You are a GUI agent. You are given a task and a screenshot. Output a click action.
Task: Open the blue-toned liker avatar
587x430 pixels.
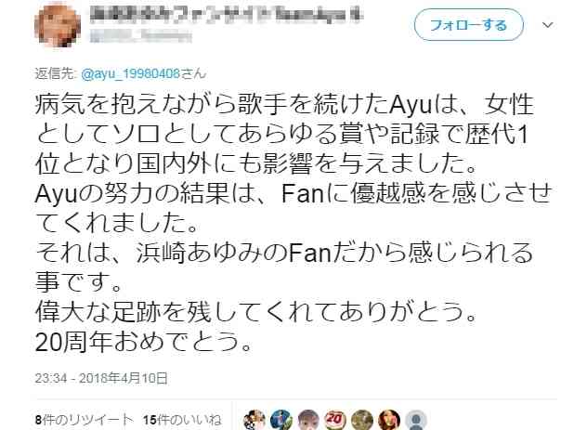coord(281,420)
